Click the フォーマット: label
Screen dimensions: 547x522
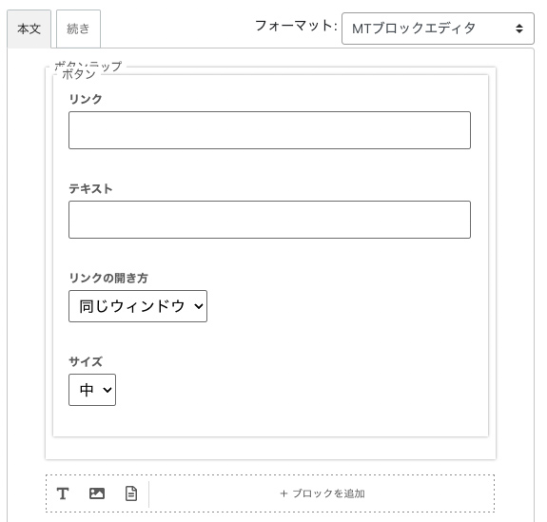click(296, 26)
